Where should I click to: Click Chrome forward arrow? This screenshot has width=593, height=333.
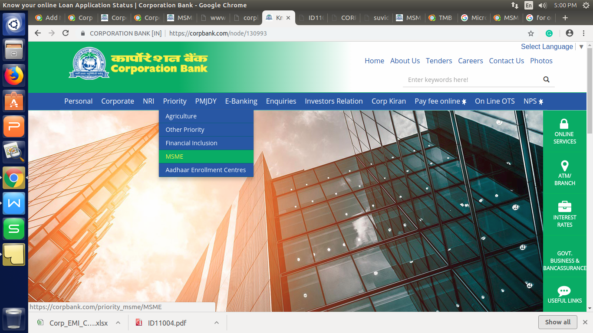tap(52, 33)
